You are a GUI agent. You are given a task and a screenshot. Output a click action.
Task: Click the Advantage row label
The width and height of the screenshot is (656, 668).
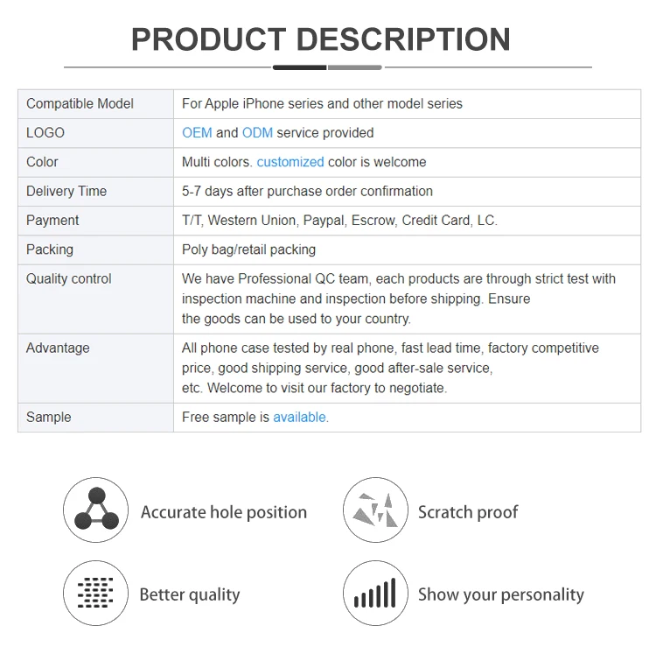pyautogui.click(x=58, y=348)
